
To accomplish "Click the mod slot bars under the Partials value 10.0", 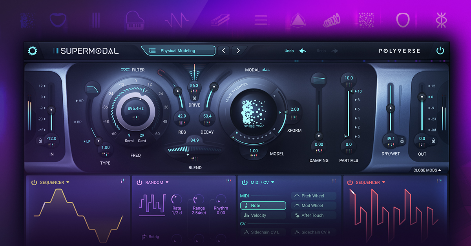I will pos(349,84).
